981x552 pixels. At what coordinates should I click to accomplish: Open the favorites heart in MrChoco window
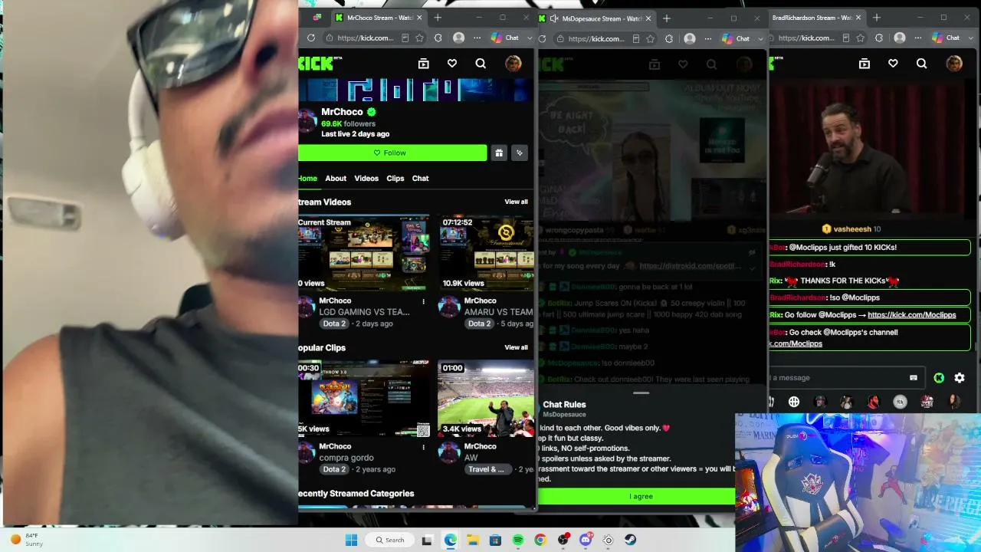pos(452,64)
